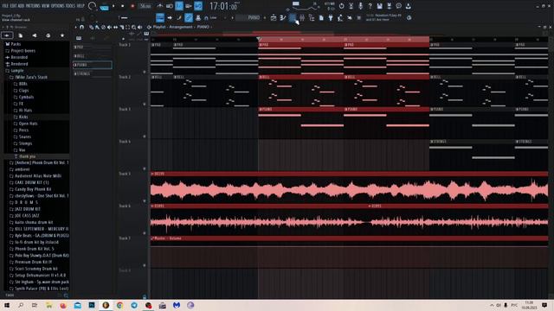Screen dimensions: 554x311
Task: Toggle the overdub/blend recording icon
Action: [189, 6]
